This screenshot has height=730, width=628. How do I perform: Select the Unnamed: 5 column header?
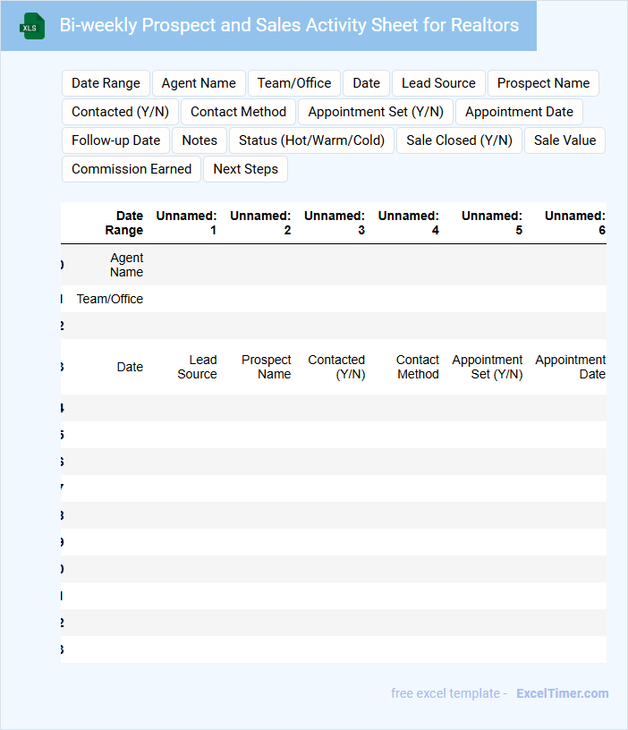[x=492, y=223]
